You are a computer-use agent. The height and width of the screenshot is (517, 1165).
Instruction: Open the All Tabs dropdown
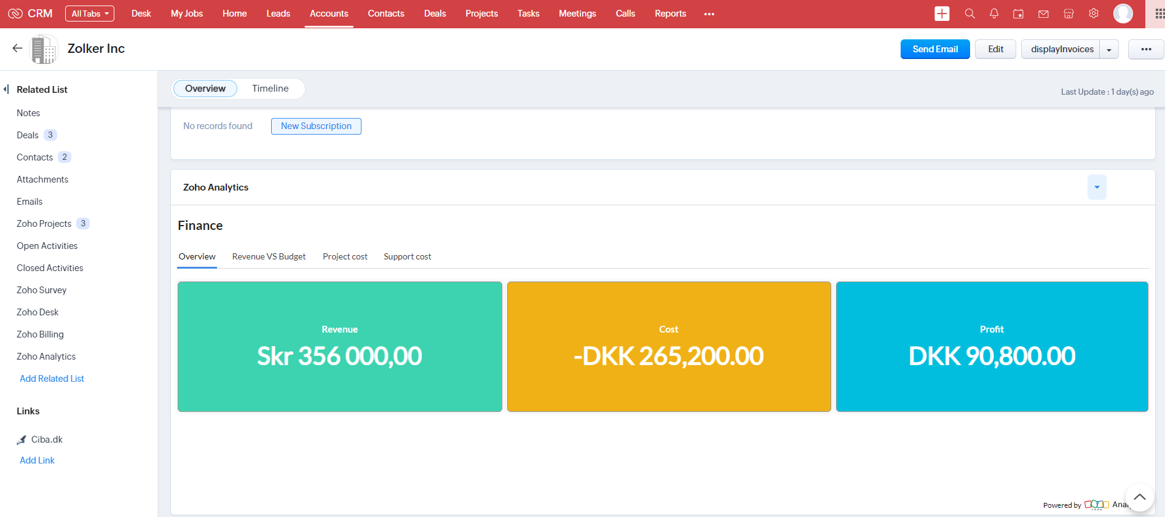click(90, 14)
